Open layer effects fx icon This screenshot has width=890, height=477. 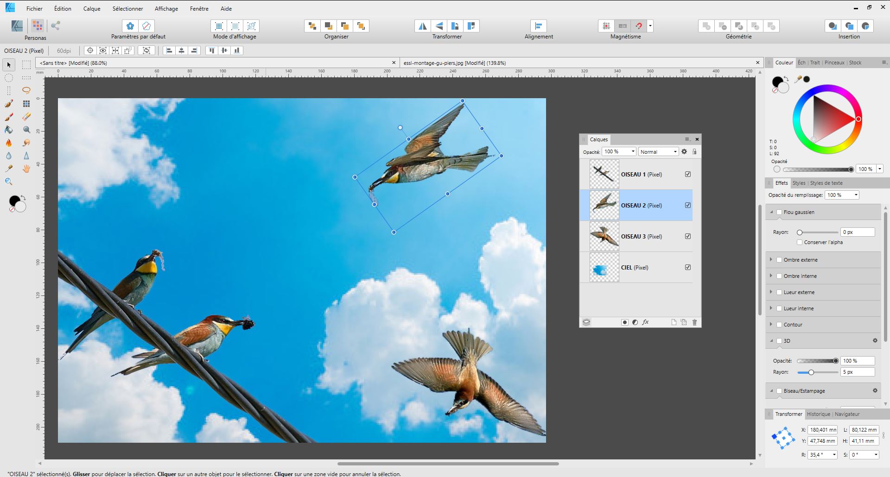coord(645,322)
